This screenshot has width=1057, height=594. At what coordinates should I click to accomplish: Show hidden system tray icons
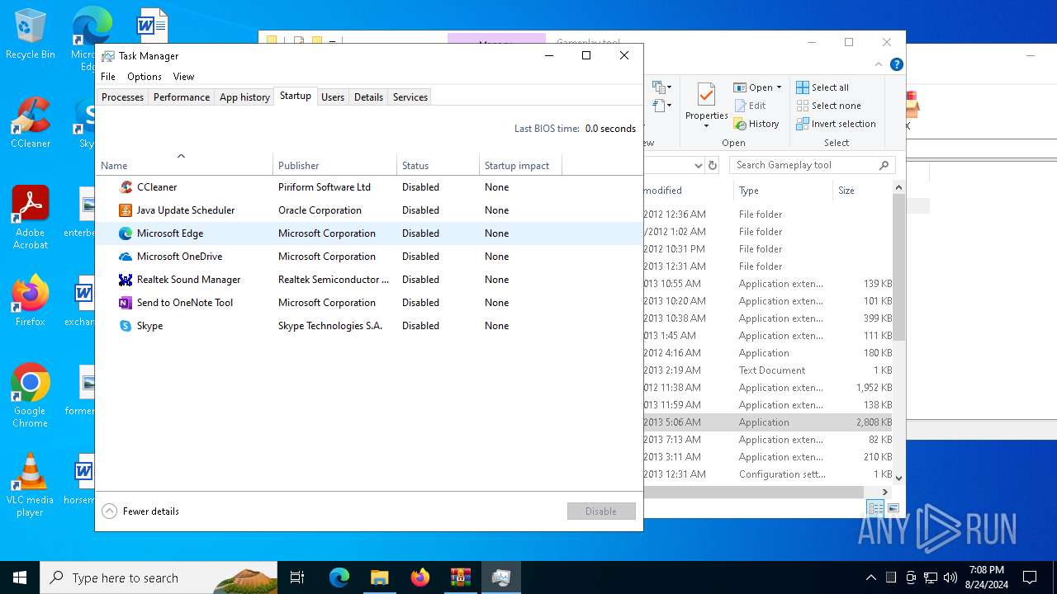click(x=870, y=577)
